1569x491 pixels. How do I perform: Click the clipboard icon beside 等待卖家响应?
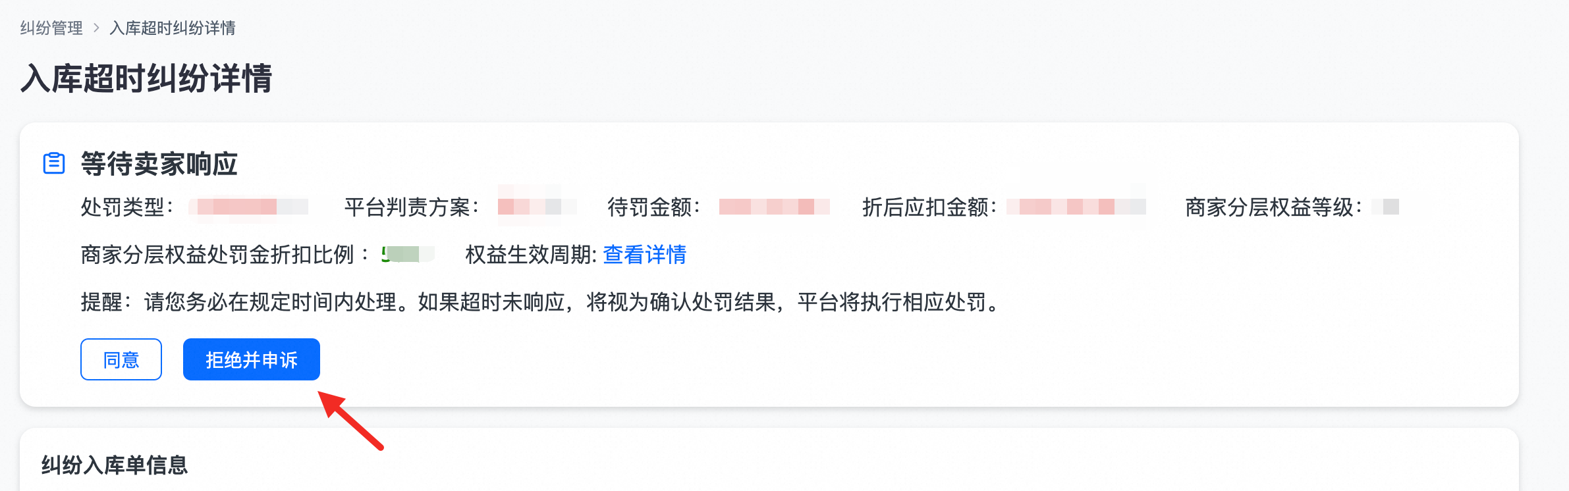(54, 163)
